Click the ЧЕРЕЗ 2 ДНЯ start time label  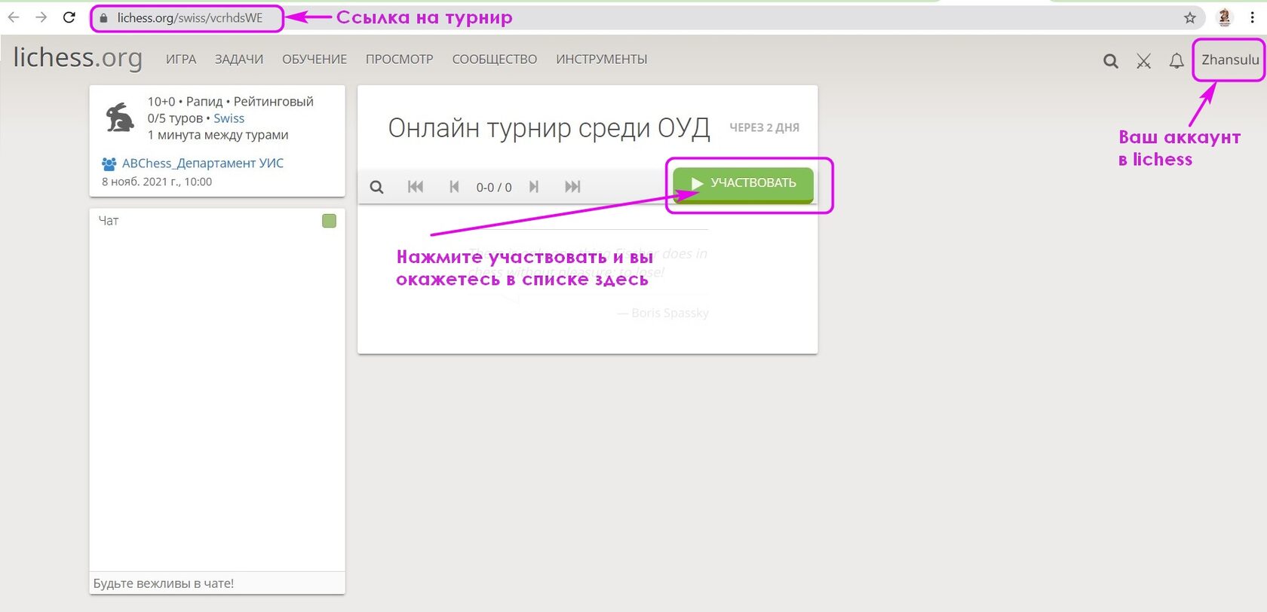765,128
